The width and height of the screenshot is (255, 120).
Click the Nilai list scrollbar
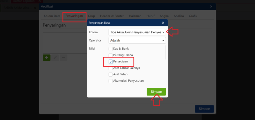pyautogui.click(x=165, y=53)
